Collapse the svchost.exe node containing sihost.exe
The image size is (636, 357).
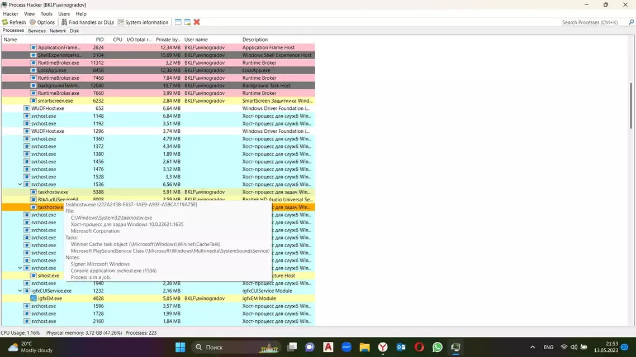coord(20,268)
